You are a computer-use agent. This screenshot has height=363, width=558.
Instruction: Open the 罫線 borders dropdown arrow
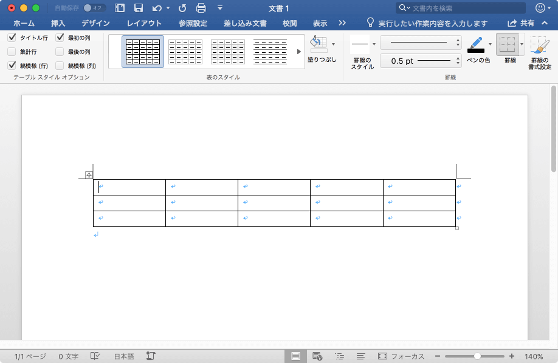pos(522,44)
